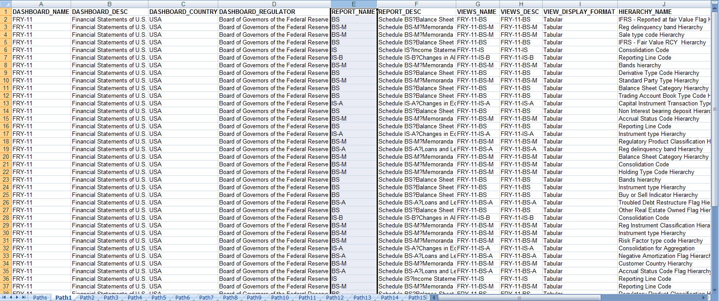Image resolution: width=719 pixels, height=301 pixels.
Task: Select row 20 header
Action: pyautogui.click(x=5, y=157)
